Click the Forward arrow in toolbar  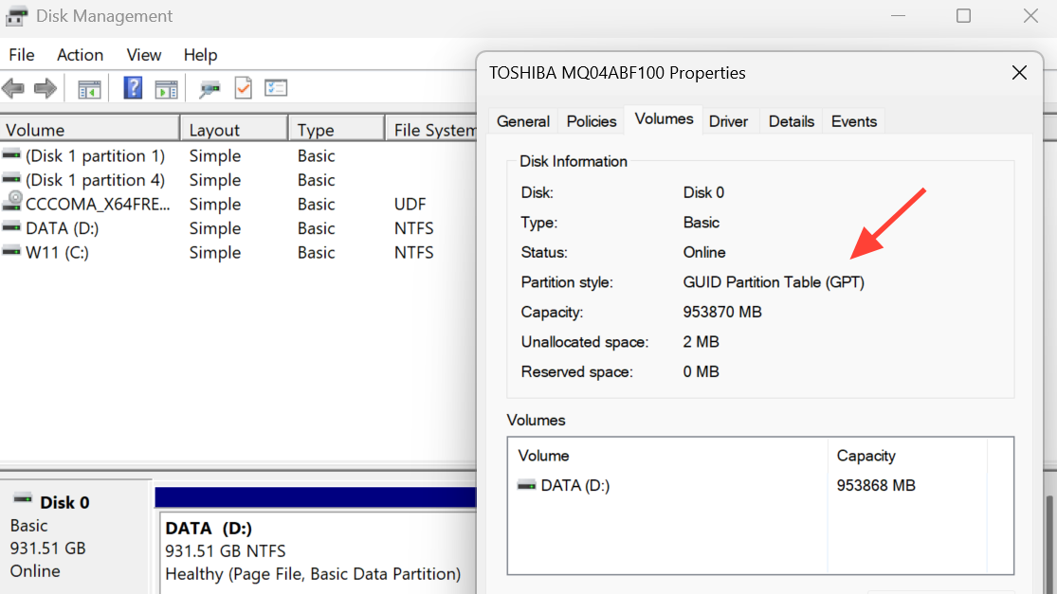point(45,89)
